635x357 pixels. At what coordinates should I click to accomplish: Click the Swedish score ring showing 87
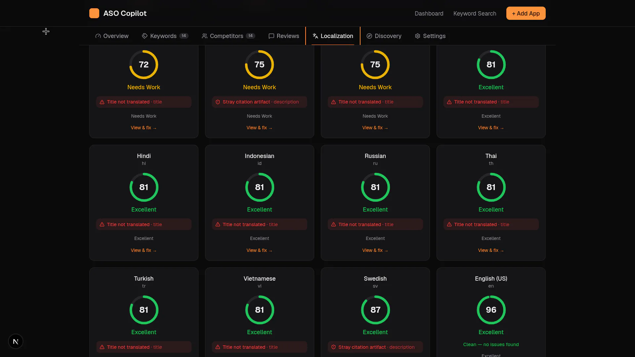click(x=375, y=310)
